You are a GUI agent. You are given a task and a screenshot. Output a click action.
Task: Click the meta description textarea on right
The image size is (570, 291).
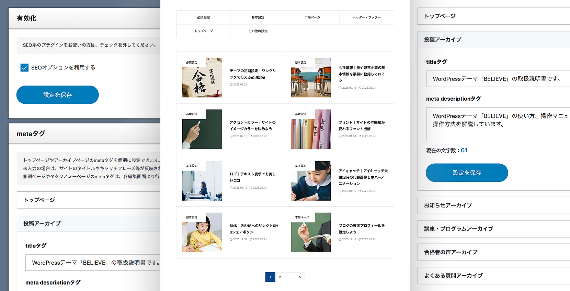click(x=498, y=124)
